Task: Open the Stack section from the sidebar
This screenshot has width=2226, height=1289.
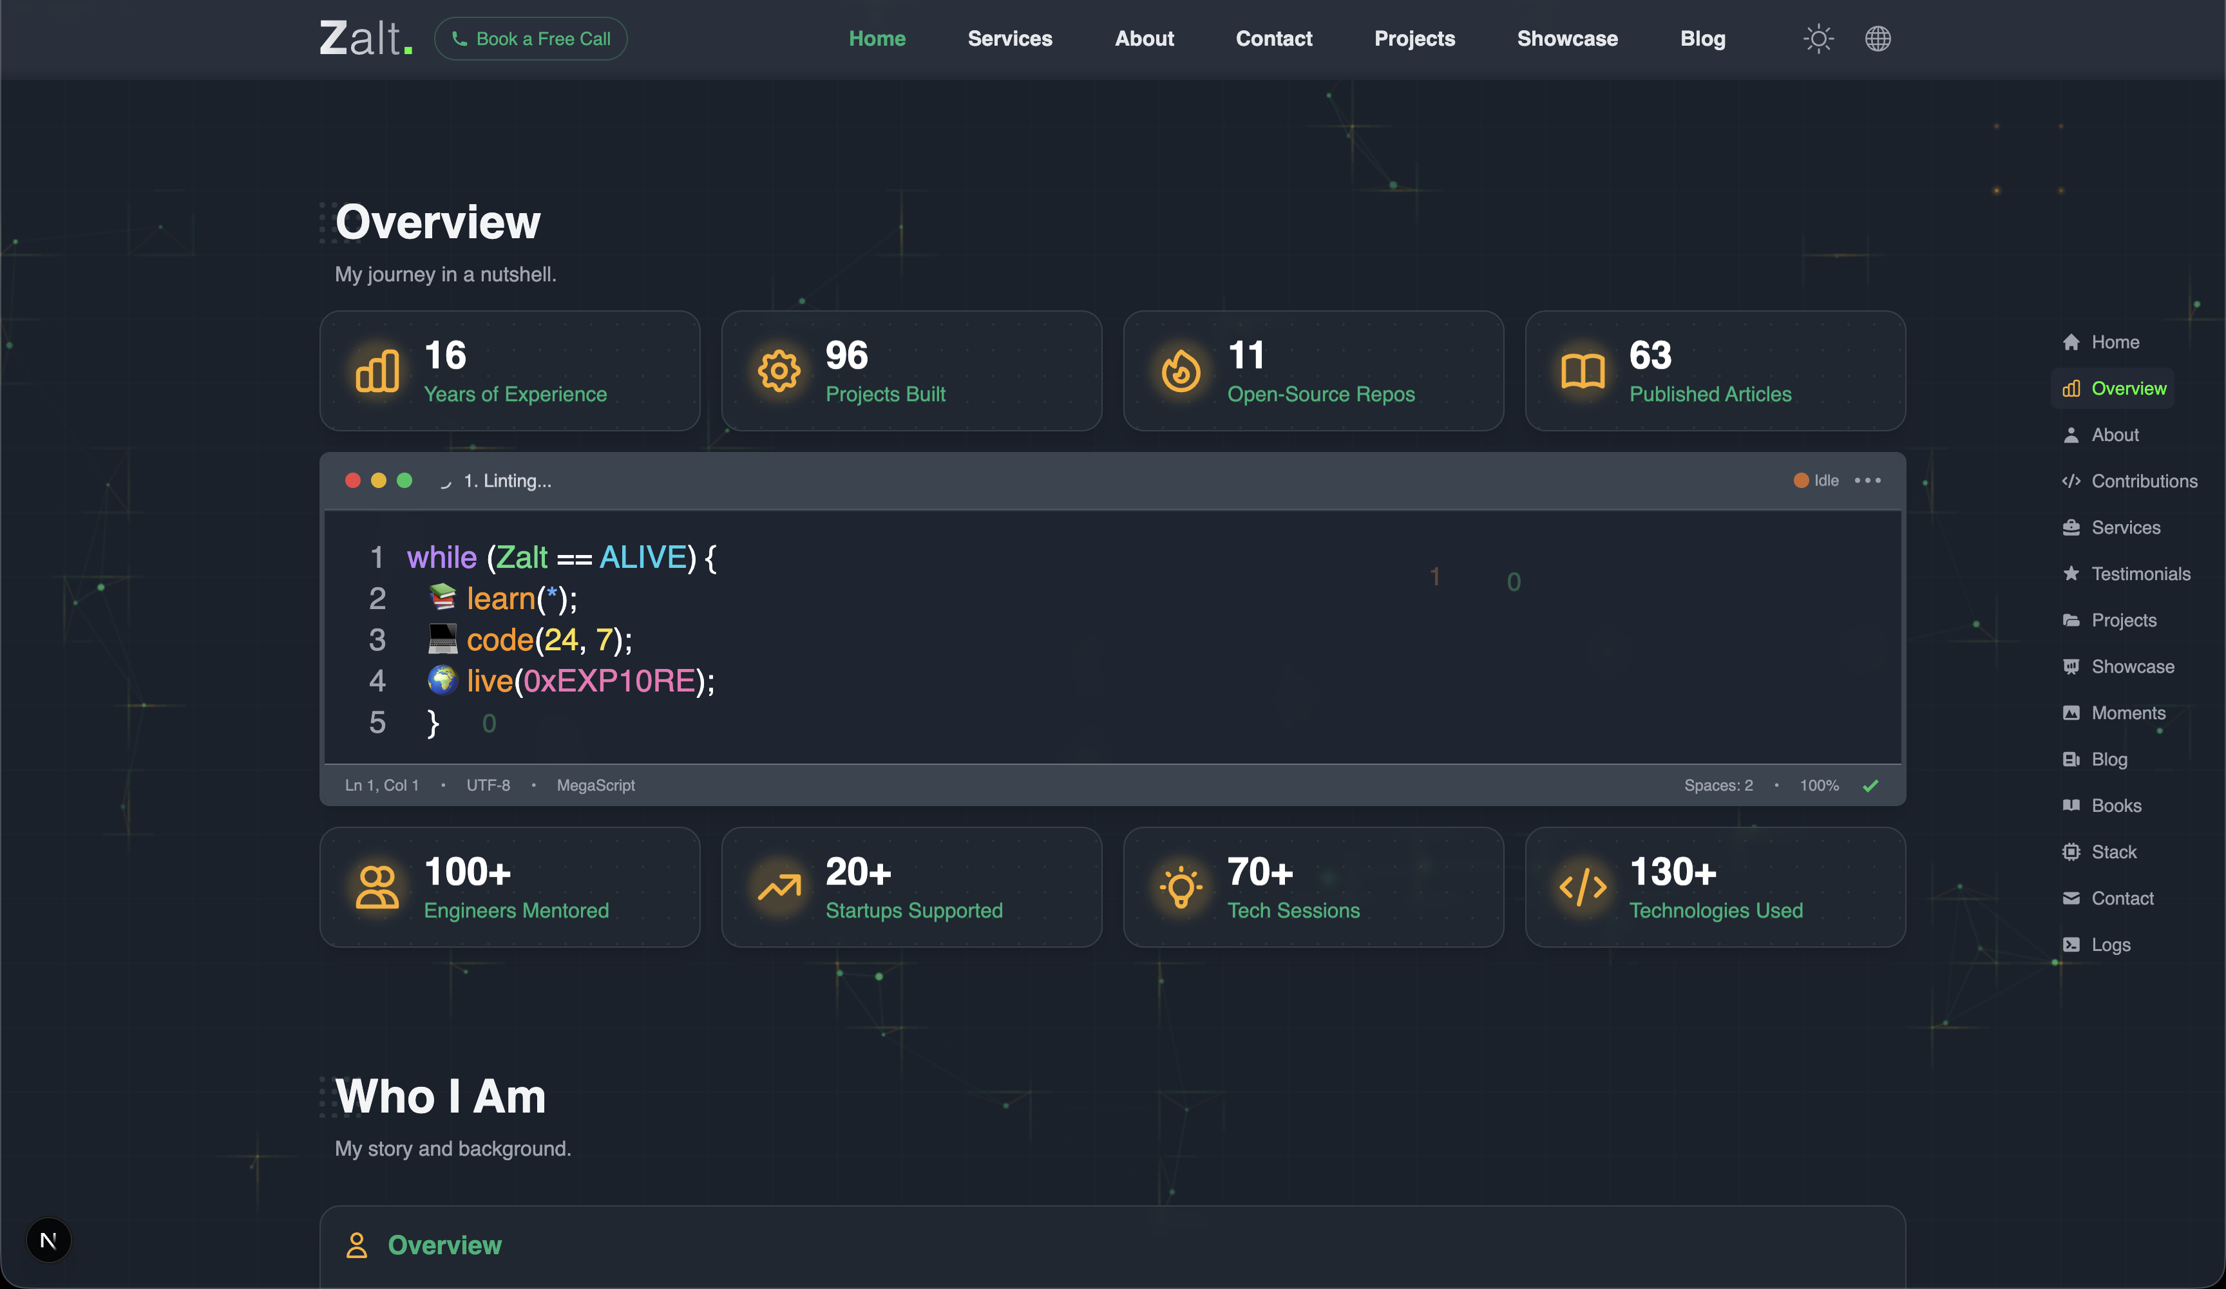Action: coord(2072,851)
